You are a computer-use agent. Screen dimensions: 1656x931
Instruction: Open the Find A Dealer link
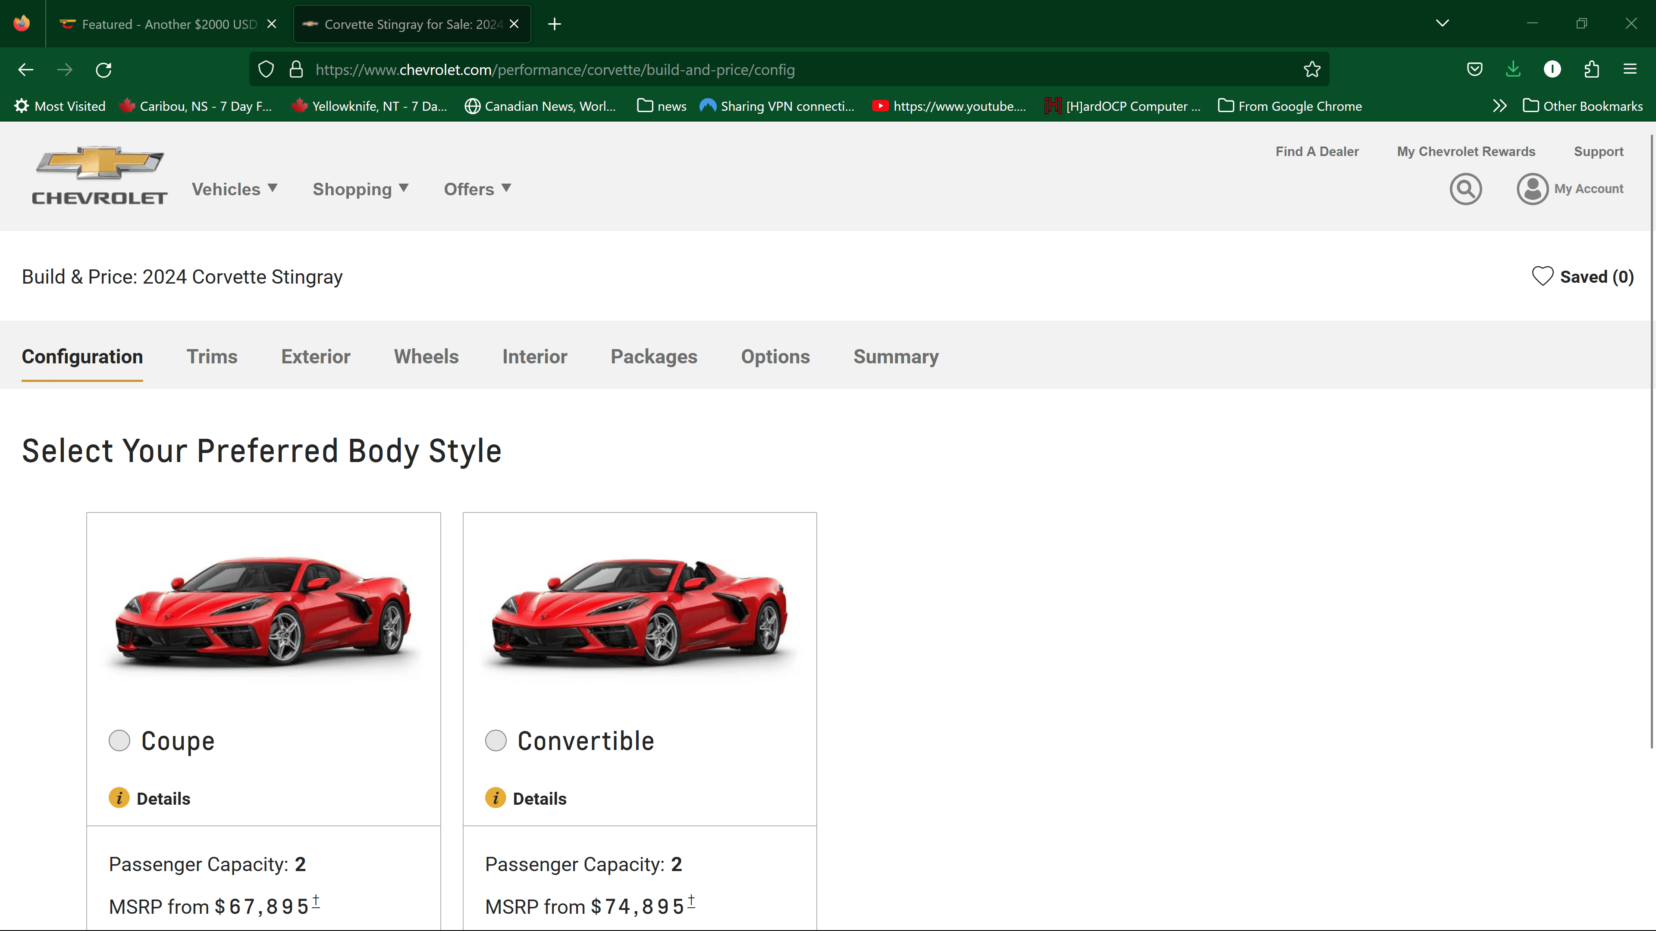[x=1317, y=152]
